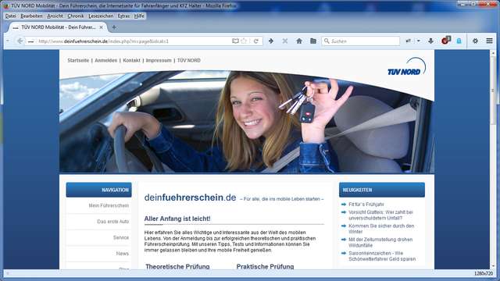Open the downloads arrow icon

pyautogui.click(x=430, y=41)
